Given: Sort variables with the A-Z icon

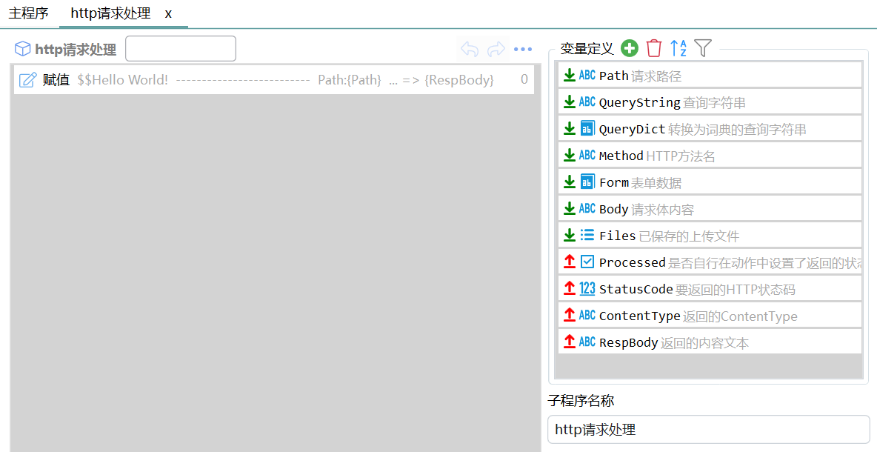Looking at the screenshot, I should point(678,48).
